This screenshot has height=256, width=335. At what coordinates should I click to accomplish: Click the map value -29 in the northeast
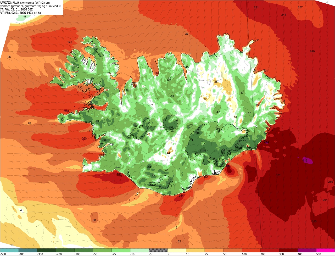click(x=211, y=56)
